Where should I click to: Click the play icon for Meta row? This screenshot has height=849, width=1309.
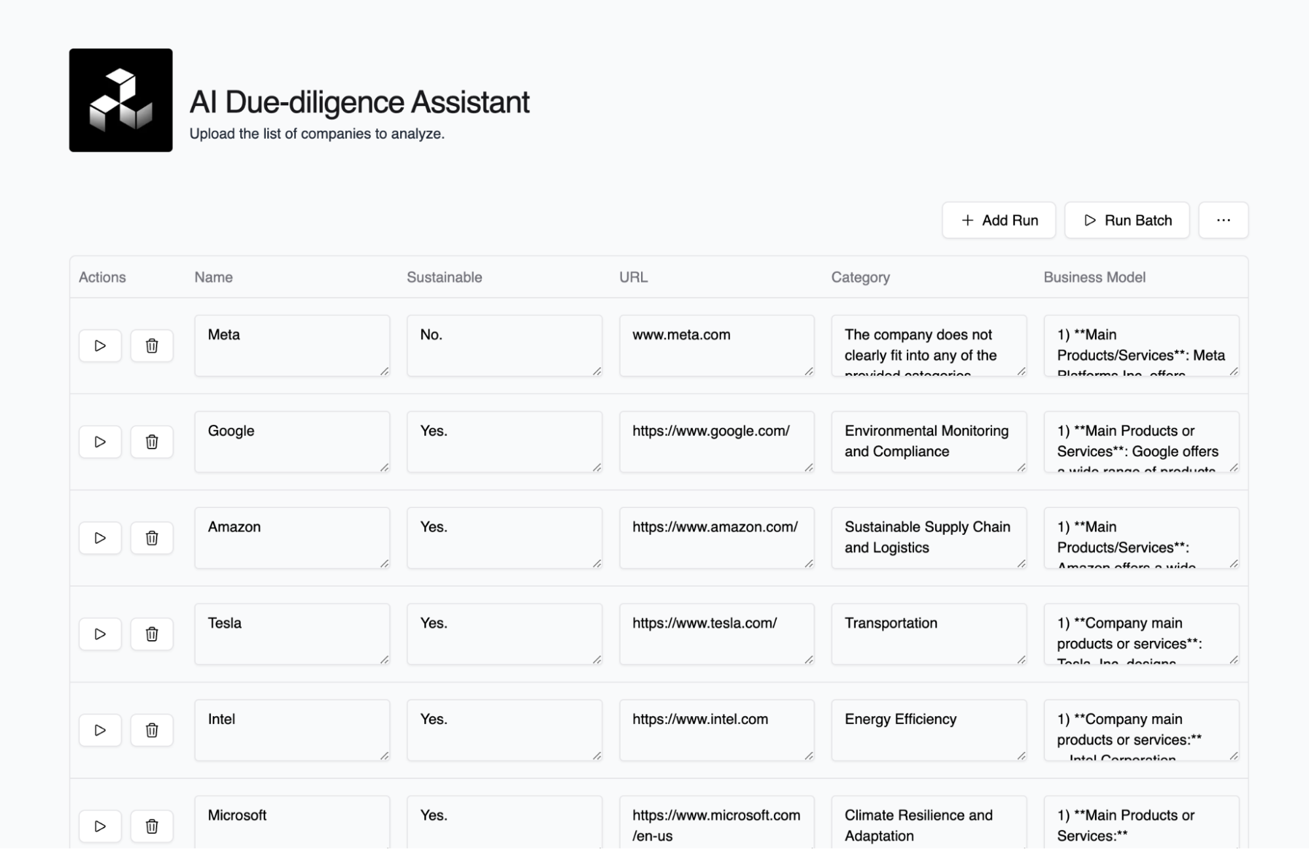[x=100, y=346]
